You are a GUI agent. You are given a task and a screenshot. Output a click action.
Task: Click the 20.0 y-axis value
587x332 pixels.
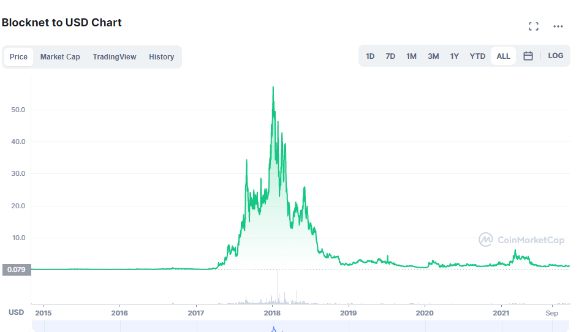click(18, 206)
